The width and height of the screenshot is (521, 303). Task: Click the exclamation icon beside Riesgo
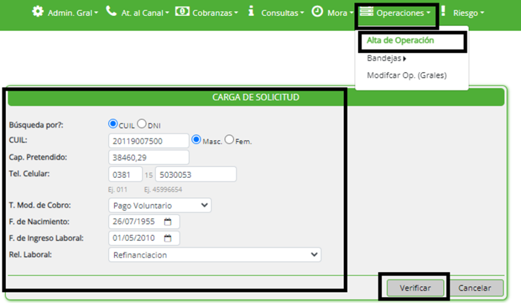point(444,11)
